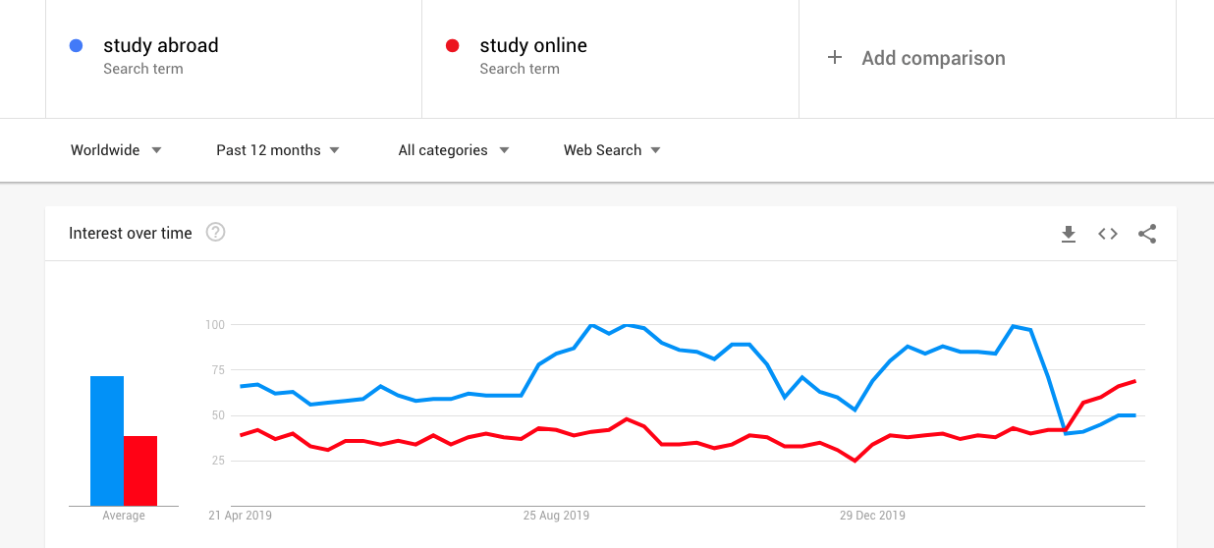Click the 21 Apr 2019 axis label
The height and width of the screenshot is (548, 1214).
tap(240, 515)
